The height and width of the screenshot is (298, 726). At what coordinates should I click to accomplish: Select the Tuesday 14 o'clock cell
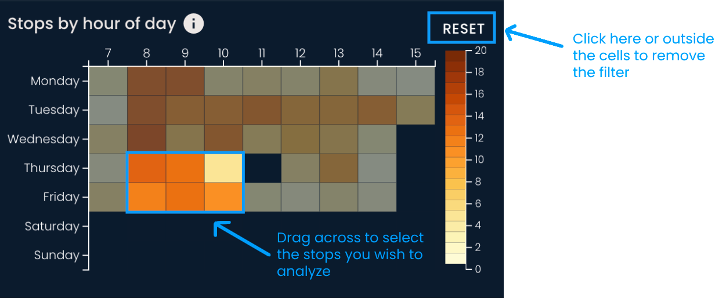tap(377, 110)
